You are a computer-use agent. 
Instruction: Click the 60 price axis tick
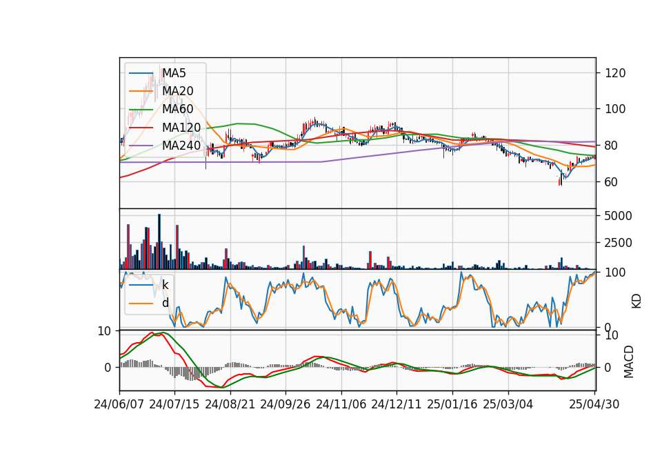(x=612, y=182)
